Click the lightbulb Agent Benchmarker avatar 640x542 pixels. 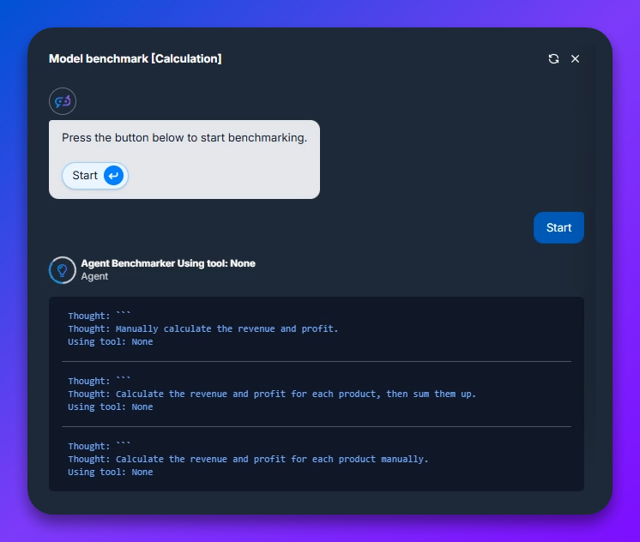point(62,270)
